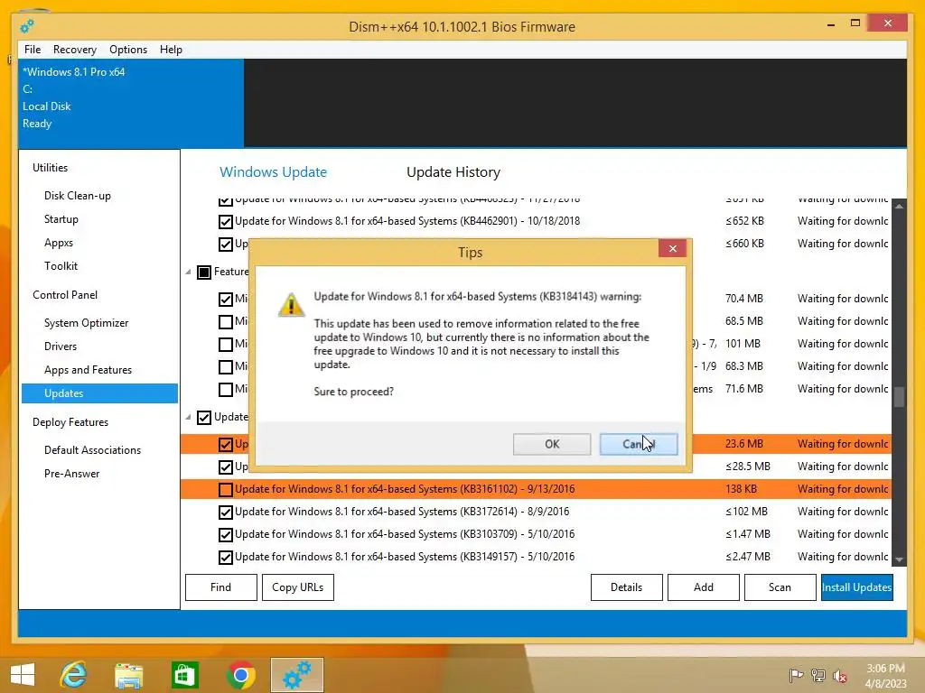This screenshot has width=925, height=693.
Task: Click the Install Updates button
Action: click(x=856, y=587)
